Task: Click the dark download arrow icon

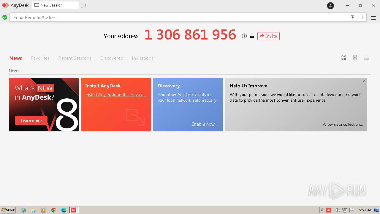Action: pyautogui.click(x=330, y=6)
